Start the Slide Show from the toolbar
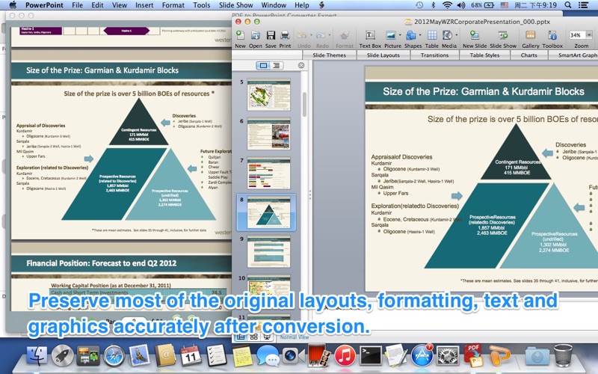Viewport: 598px width, 374px height. coord(503,35)
